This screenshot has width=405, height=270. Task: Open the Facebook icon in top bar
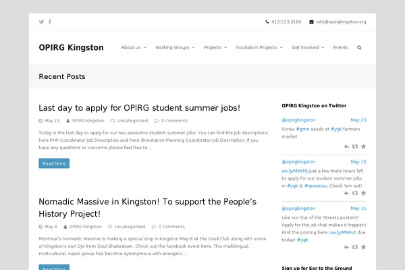click(50, 22)
